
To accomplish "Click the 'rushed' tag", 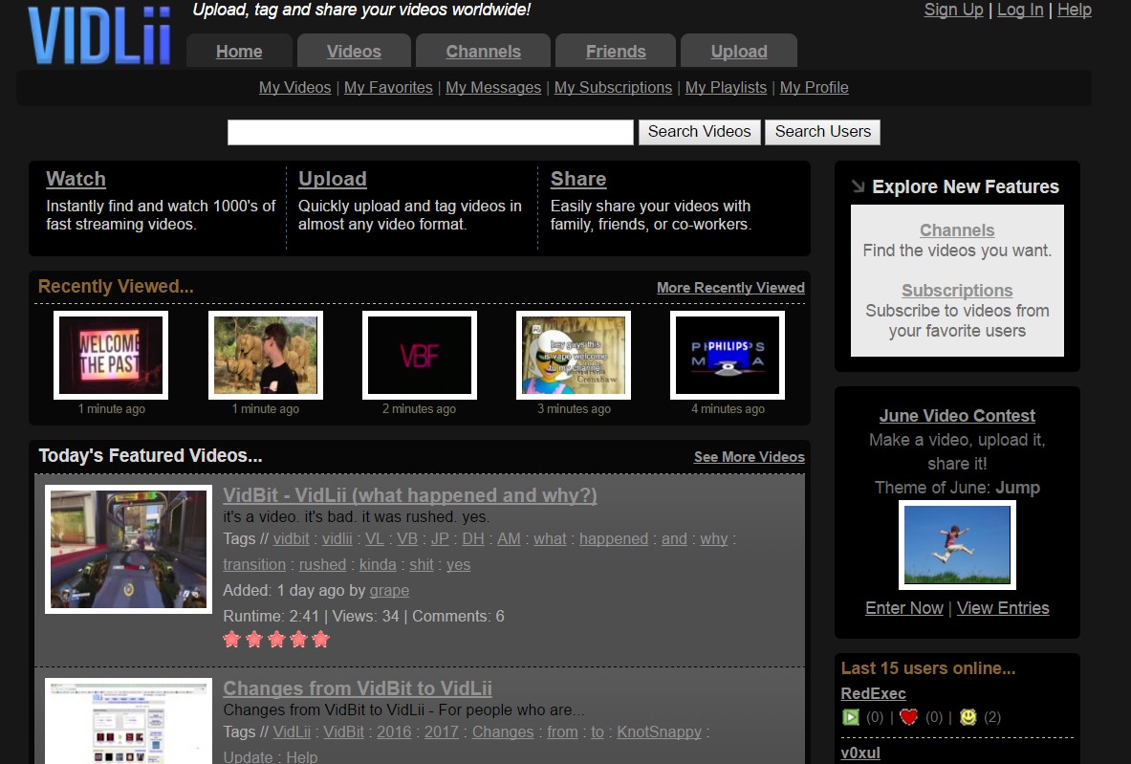I will (x=322, y=565).
